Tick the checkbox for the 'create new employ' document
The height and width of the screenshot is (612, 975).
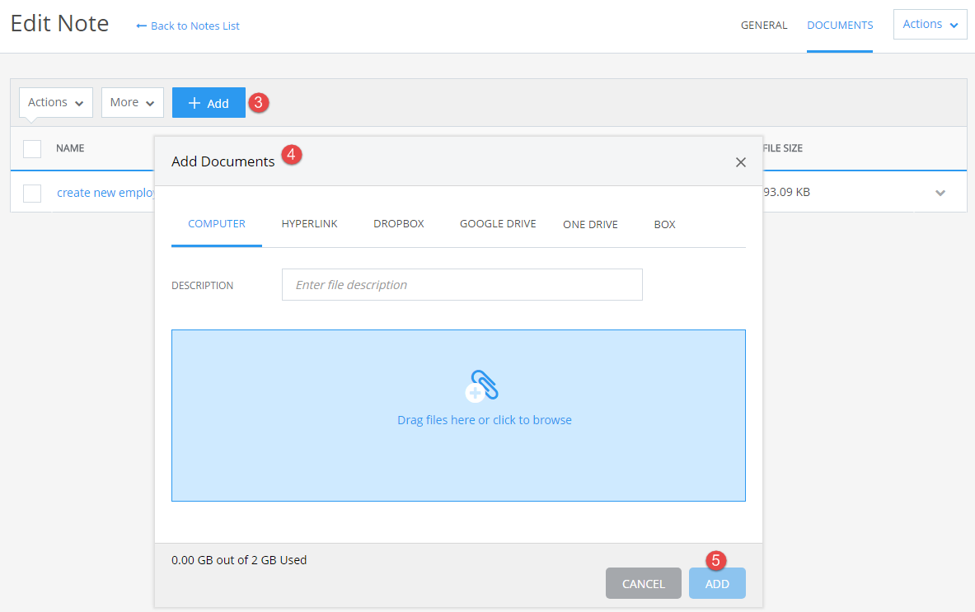[x=32, y=193]
